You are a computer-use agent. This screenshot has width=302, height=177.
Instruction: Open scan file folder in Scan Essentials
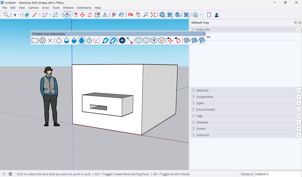35,40
